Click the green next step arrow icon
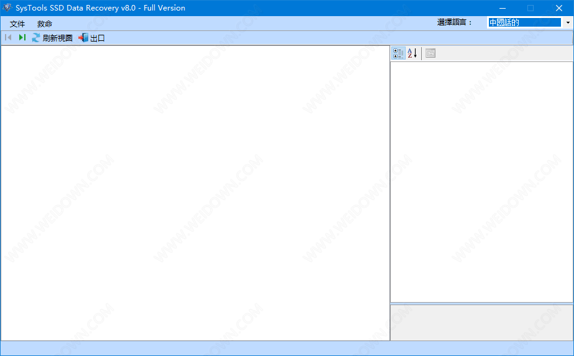Viewport: 574px width, 356px height. 22,37
